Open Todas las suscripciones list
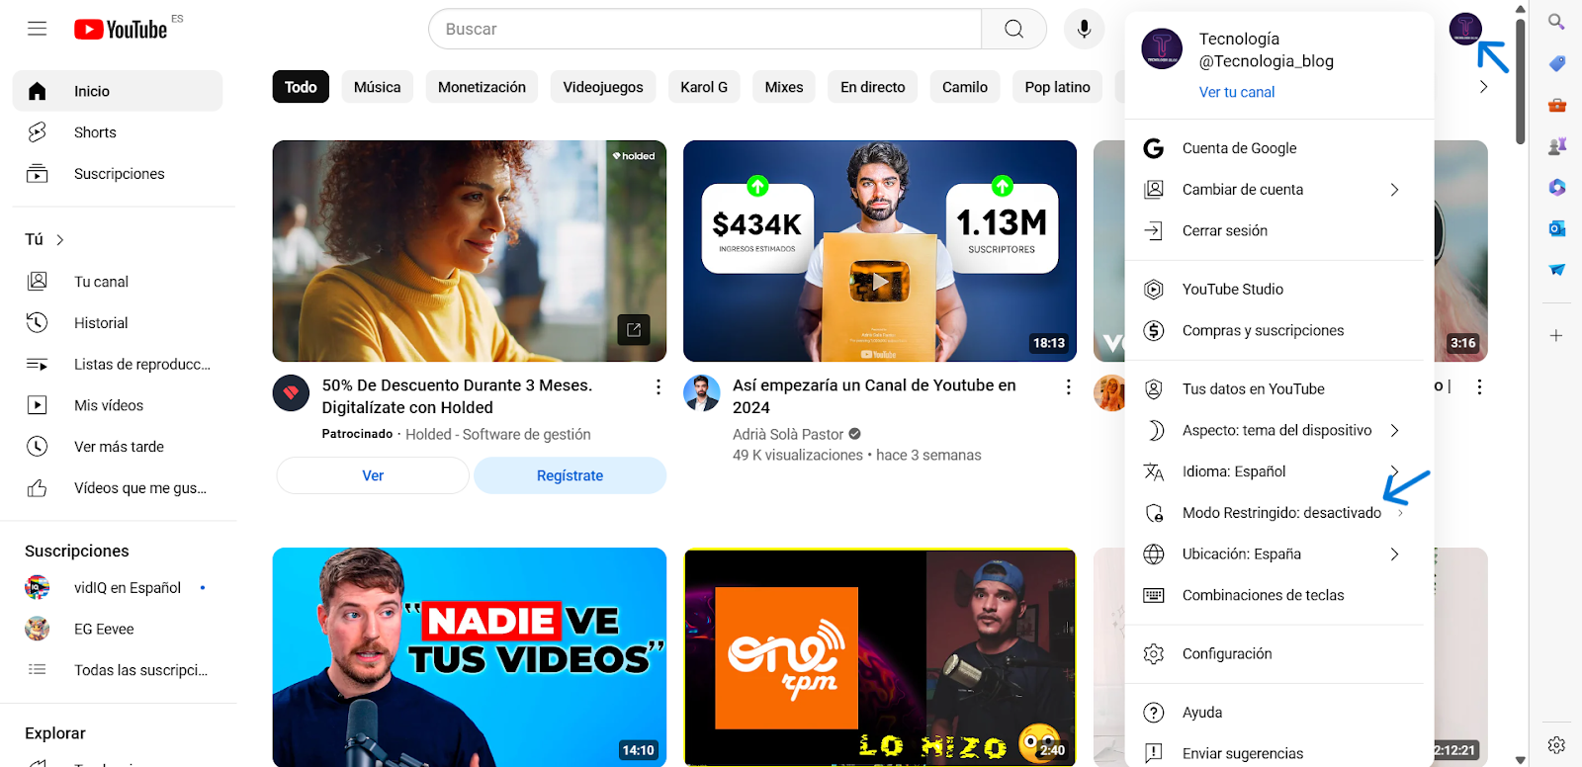The width and height of the screenshot is (1582, 767). [118, 670]
